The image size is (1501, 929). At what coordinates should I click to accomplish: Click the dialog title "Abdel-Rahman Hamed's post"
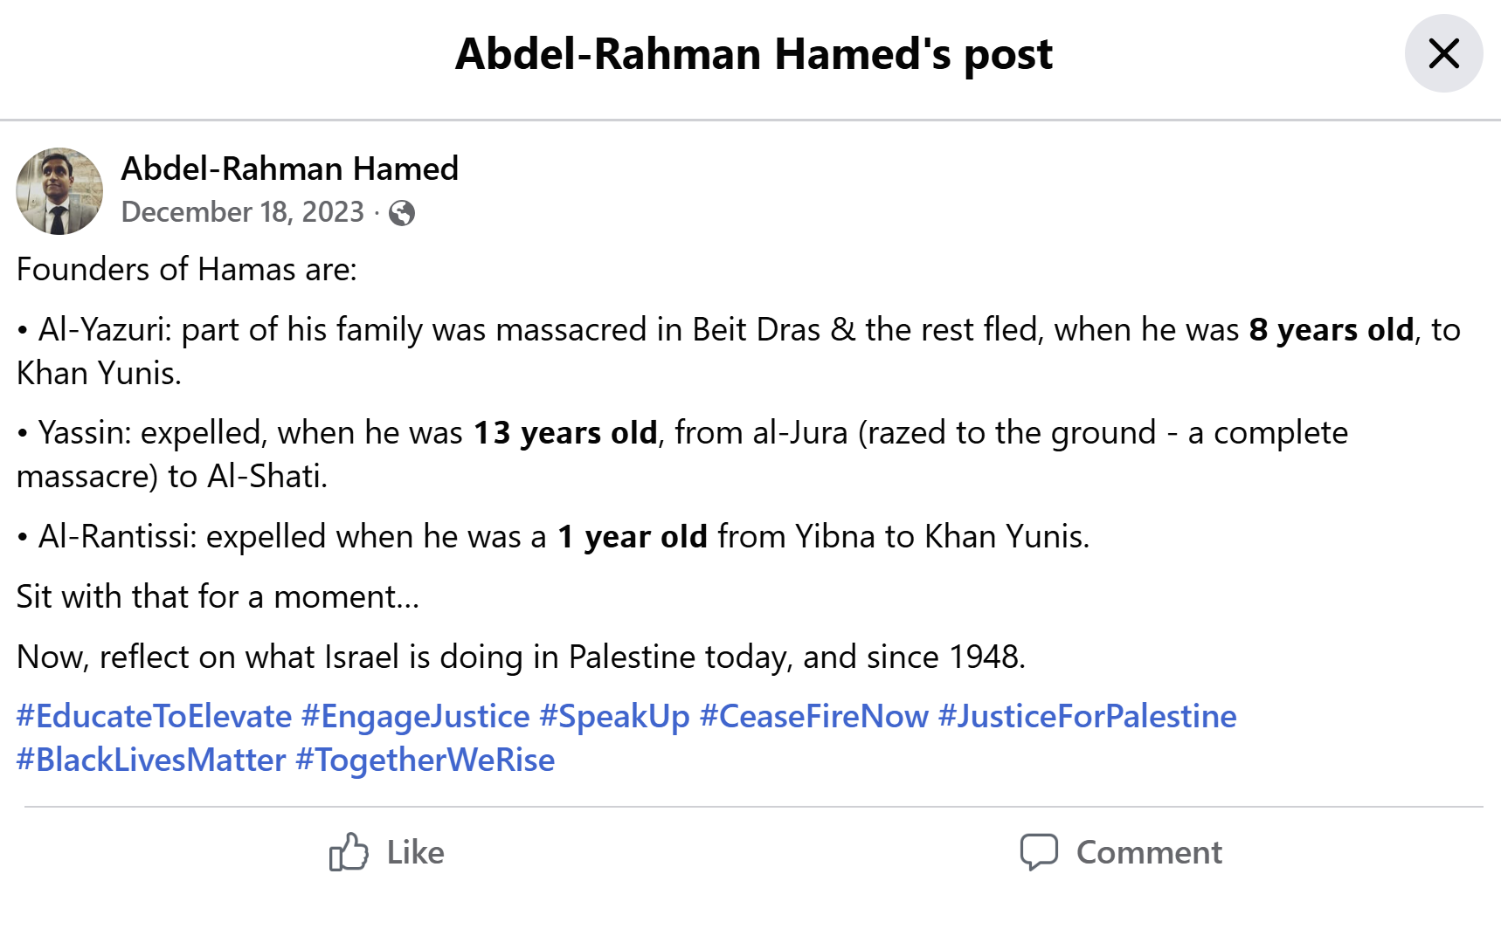point(753,54)
